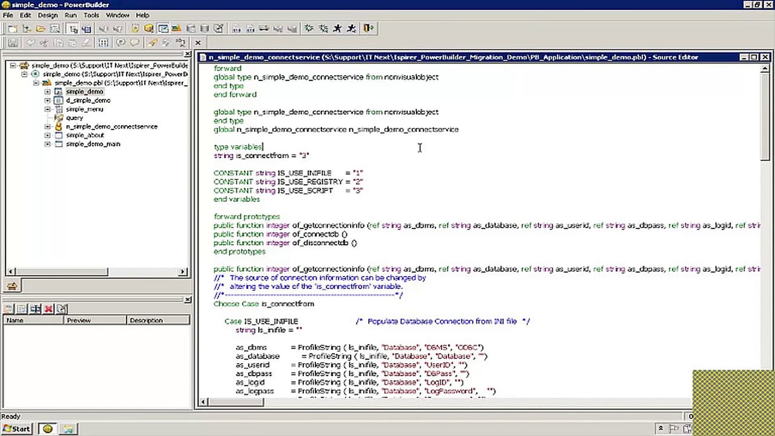Click the Uncomment selection balloon icon
Screen dimensions: 775x436
click(x=134, y=43)
